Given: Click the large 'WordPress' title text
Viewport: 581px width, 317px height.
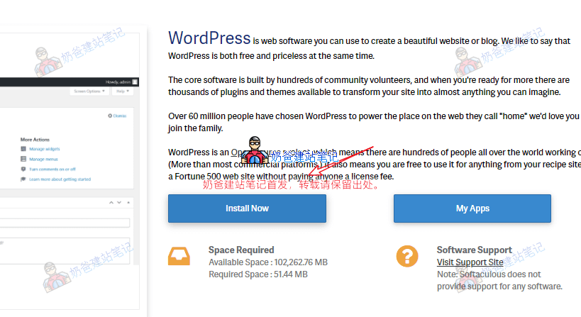Looking at the screenshot, I should click(x=209, y=38).
